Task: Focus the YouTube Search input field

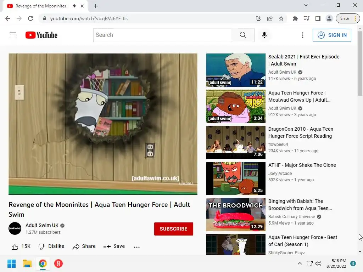Action: point(163,35)
